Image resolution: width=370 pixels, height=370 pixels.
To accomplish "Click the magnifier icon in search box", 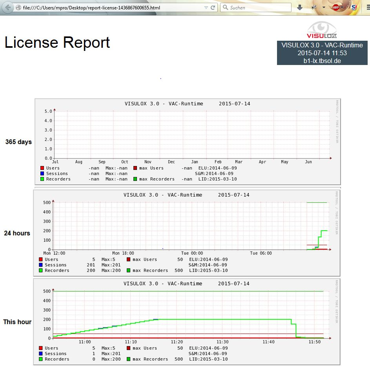I will (225, 7).
